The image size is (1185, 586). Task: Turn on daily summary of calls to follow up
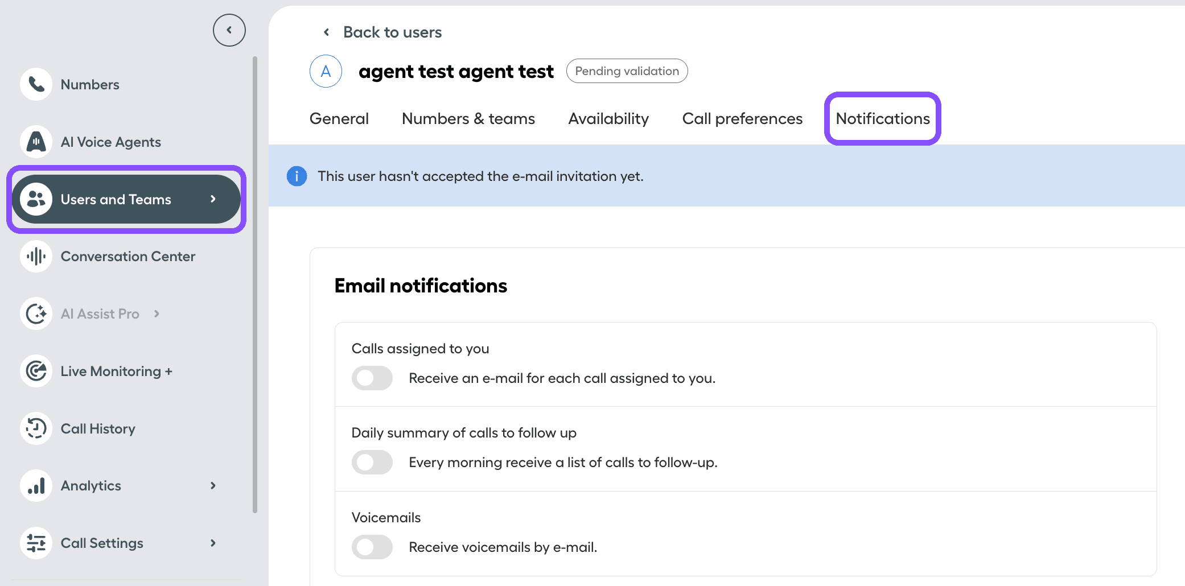[x=372, y=462]
